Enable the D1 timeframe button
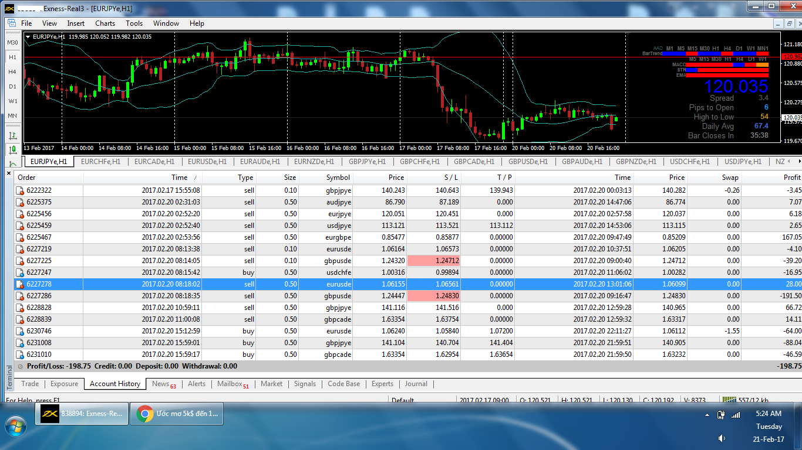The image size is (802, 450). [x=12, y=86]
